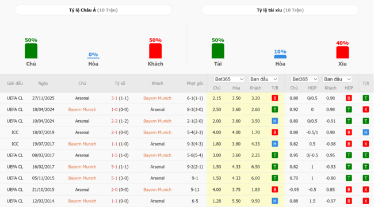Open the first Ban đầu odds dropdown
Image resolution: width=374 pixels, height=210 pixels.
pyautogui.click(x=264, y=79)
